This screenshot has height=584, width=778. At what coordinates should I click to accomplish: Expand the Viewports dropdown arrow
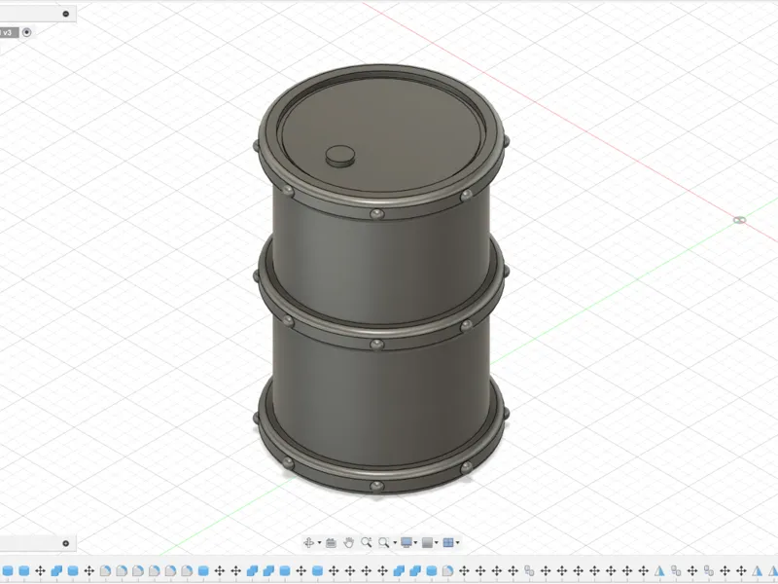457,543
